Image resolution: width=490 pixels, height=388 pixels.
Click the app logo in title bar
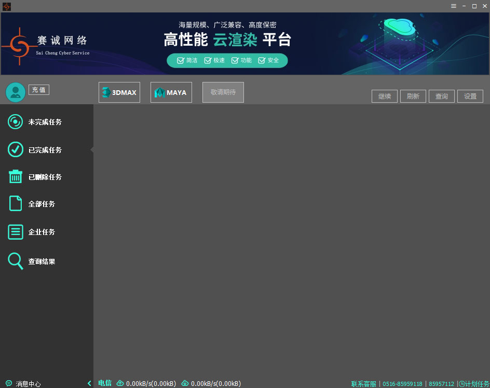[x=7, y=6]
